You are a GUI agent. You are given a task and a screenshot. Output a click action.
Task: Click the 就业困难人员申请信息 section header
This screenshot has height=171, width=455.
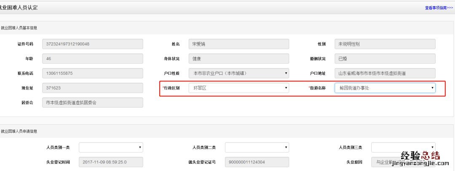pyautogui.click(x=19, y=132)
